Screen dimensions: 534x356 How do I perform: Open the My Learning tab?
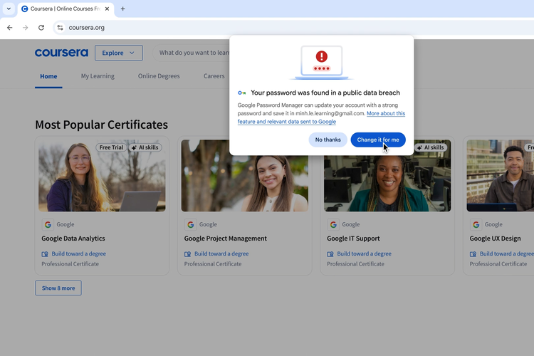(x=98, y=76)
